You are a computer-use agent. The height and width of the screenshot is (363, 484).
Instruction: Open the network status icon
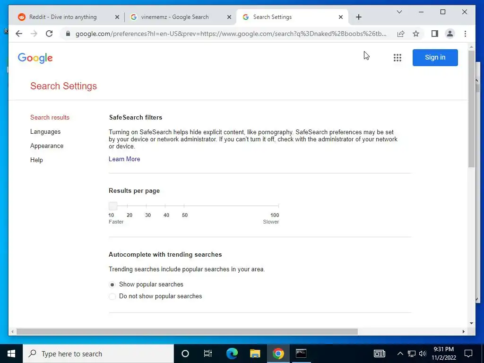coord(412,354)
